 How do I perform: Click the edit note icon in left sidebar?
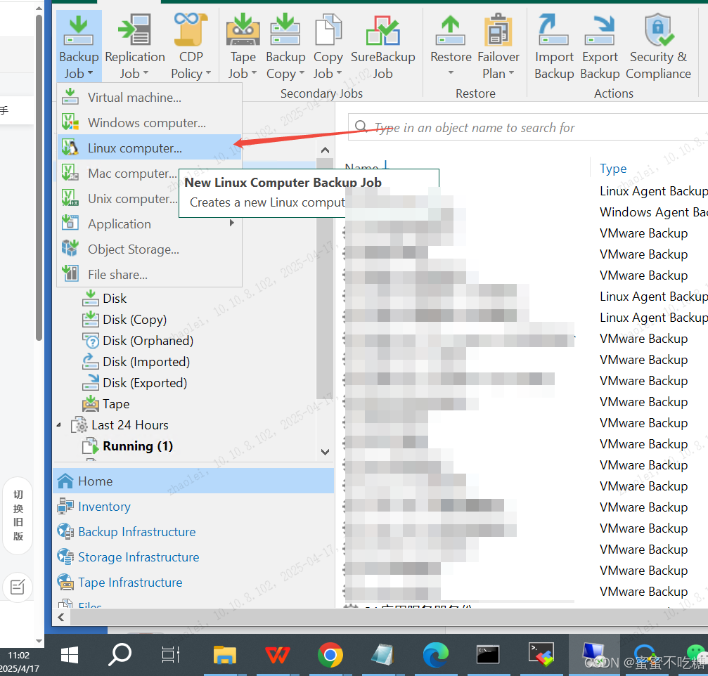[x=18, y=587]
